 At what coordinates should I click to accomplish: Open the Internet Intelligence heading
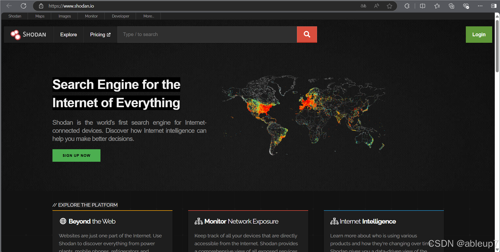(368, 221)
